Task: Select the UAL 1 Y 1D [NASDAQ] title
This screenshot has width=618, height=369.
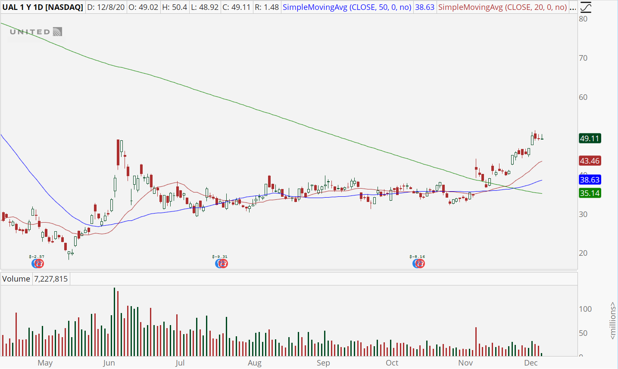Action: pyautogui.click(x=43, y=7)
